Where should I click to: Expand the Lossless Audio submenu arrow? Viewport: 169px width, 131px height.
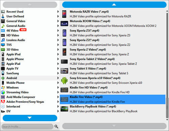point(58,40)
